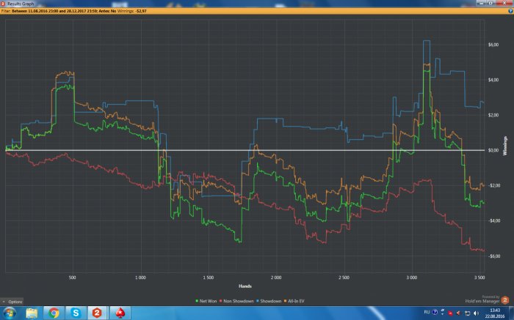Open PokerStars from the taskbar
This screenshot has height=320, width=514.
pos(120,313)
